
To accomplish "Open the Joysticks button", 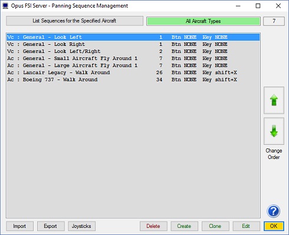I will point(81,226).
